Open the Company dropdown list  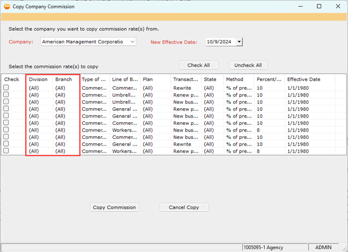(132, 42)
